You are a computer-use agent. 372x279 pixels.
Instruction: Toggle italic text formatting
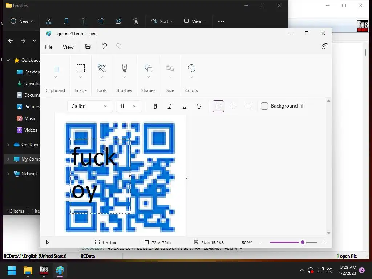[x=170, y=106]
